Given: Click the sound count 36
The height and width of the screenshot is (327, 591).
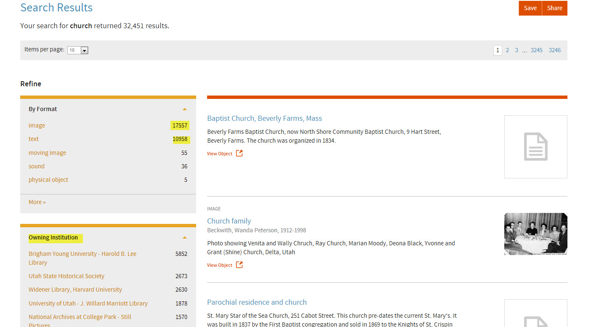Looking at the screenshot, I should [184, 166].
